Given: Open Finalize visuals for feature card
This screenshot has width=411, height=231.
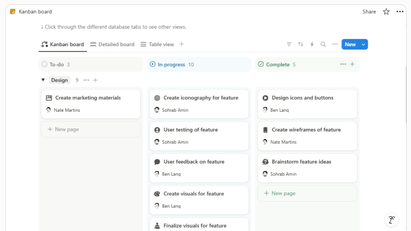Looking at the screenshot, I should pyautogui.click(x=199, y=225).
